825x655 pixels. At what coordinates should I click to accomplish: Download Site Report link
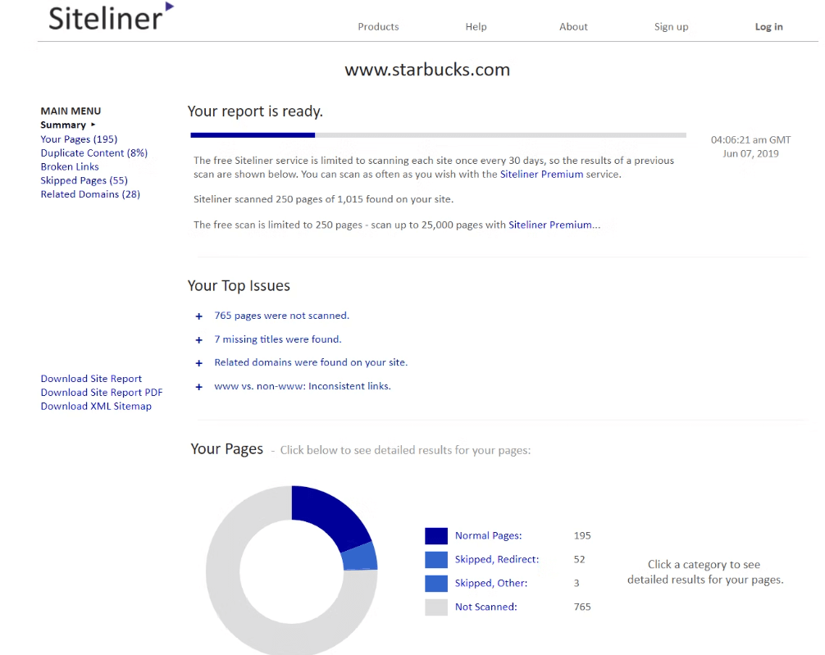tap(91, 378)
